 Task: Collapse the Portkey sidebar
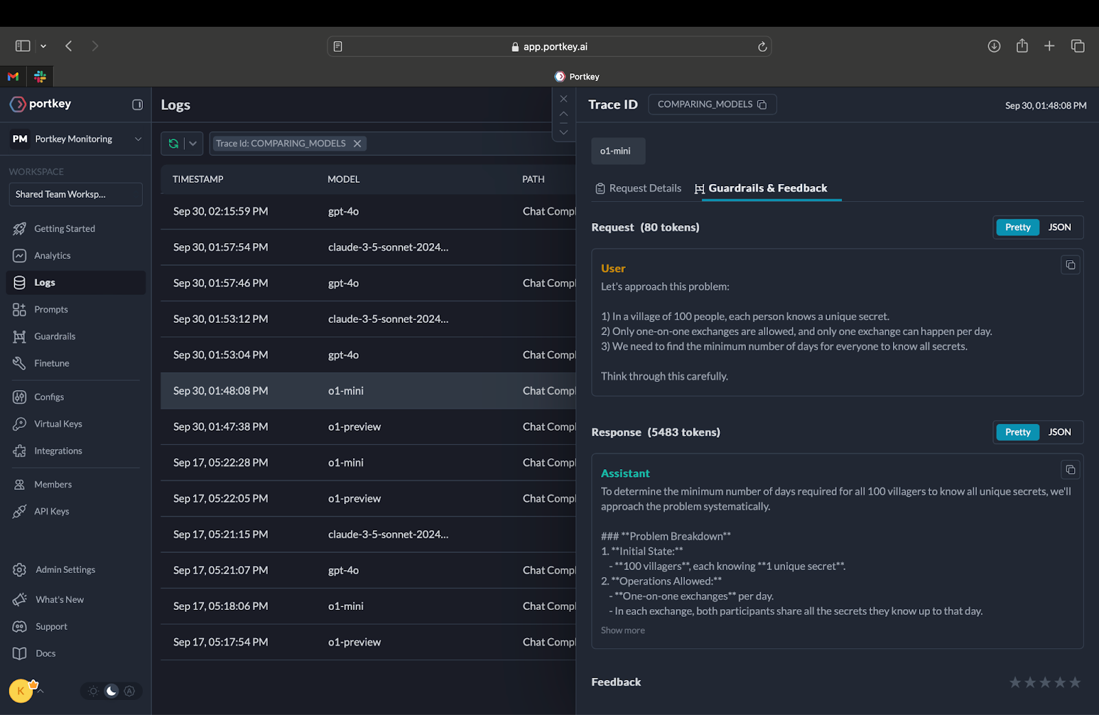137,104
